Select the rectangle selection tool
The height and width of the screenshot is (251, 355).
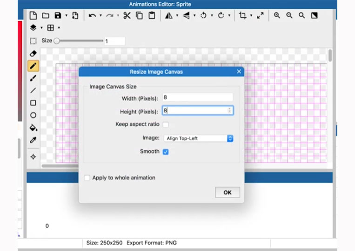[x=33, y=41]
